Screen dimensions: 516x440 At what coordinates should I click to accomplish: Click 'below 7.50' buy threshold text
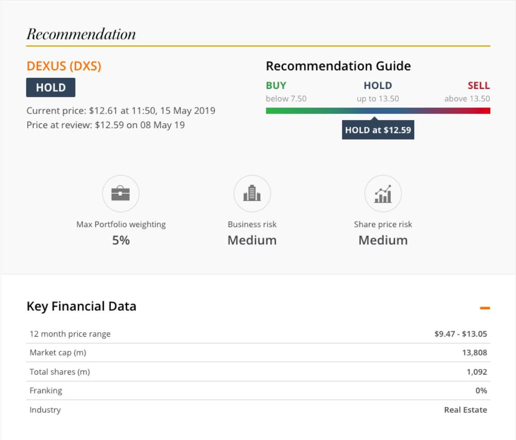click(x=286, y=98)
